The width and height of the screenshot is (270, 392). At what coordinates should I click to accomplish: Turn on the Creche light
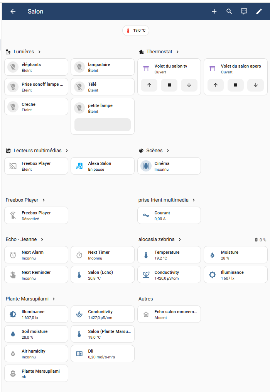click(x=13, y=107)
